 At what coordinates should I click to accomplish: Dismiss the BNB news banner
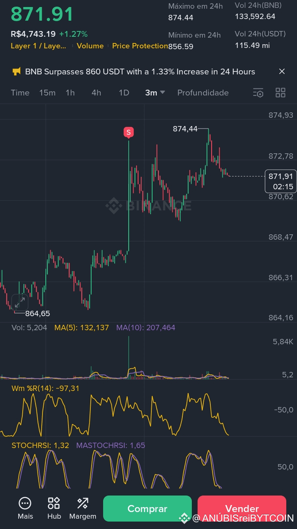point(282,71)
